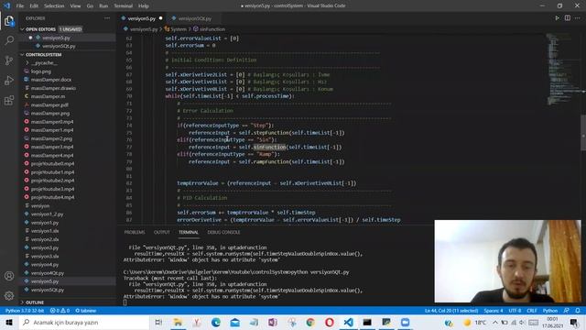Click the Ln 44, Col 20 cursor position
The width and height of the screenshot is (586, 330).
point(451,311)
